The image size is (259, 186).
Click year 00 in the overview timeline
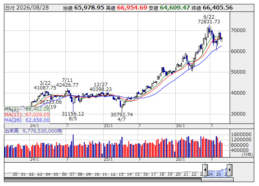[15, 175]
